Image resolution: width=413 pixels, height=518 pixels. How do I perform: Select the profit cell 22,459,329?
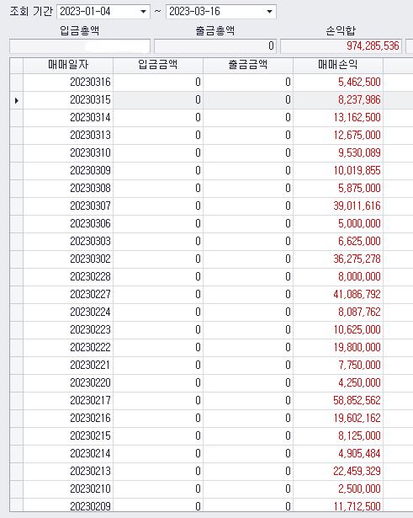click(338, 472)
